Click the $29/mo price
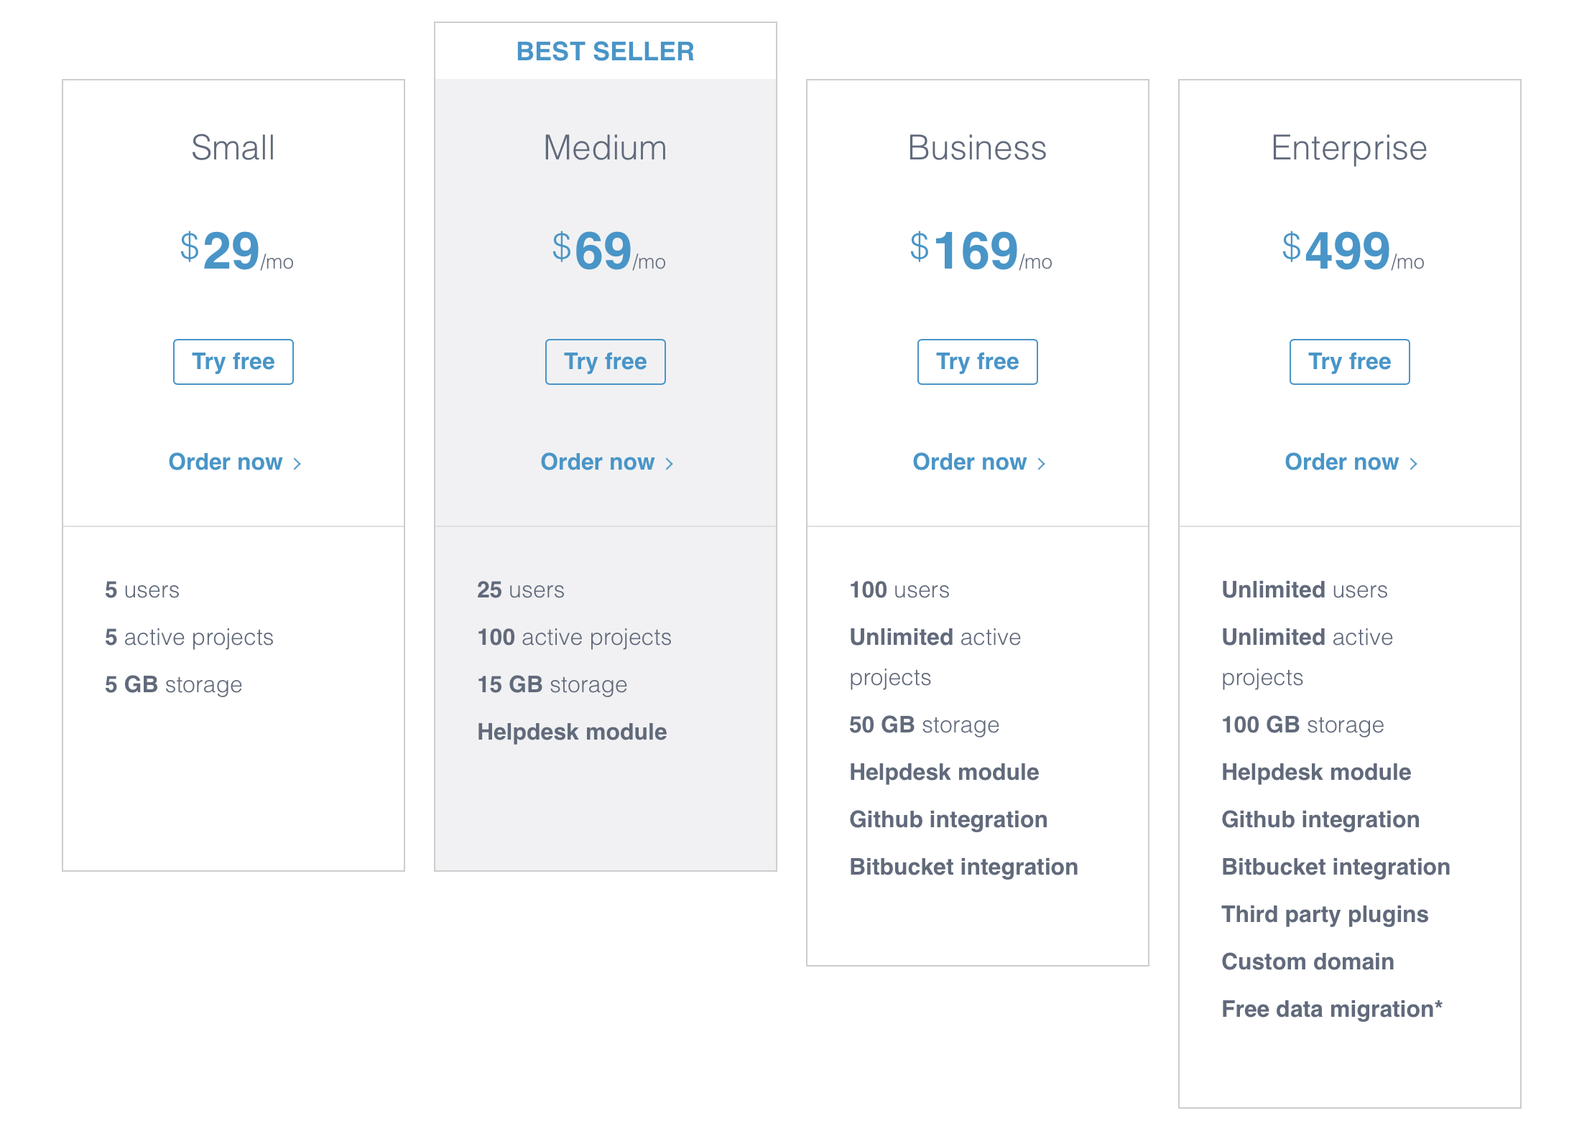The image size is (1592, 1136). pyautogui.click(x=236, y=251)
